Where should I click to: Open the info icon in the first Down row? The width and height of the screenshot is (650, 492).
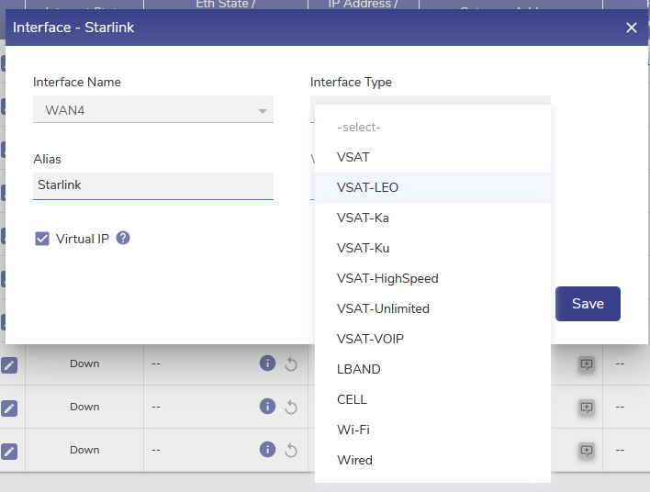click(267, 363)
